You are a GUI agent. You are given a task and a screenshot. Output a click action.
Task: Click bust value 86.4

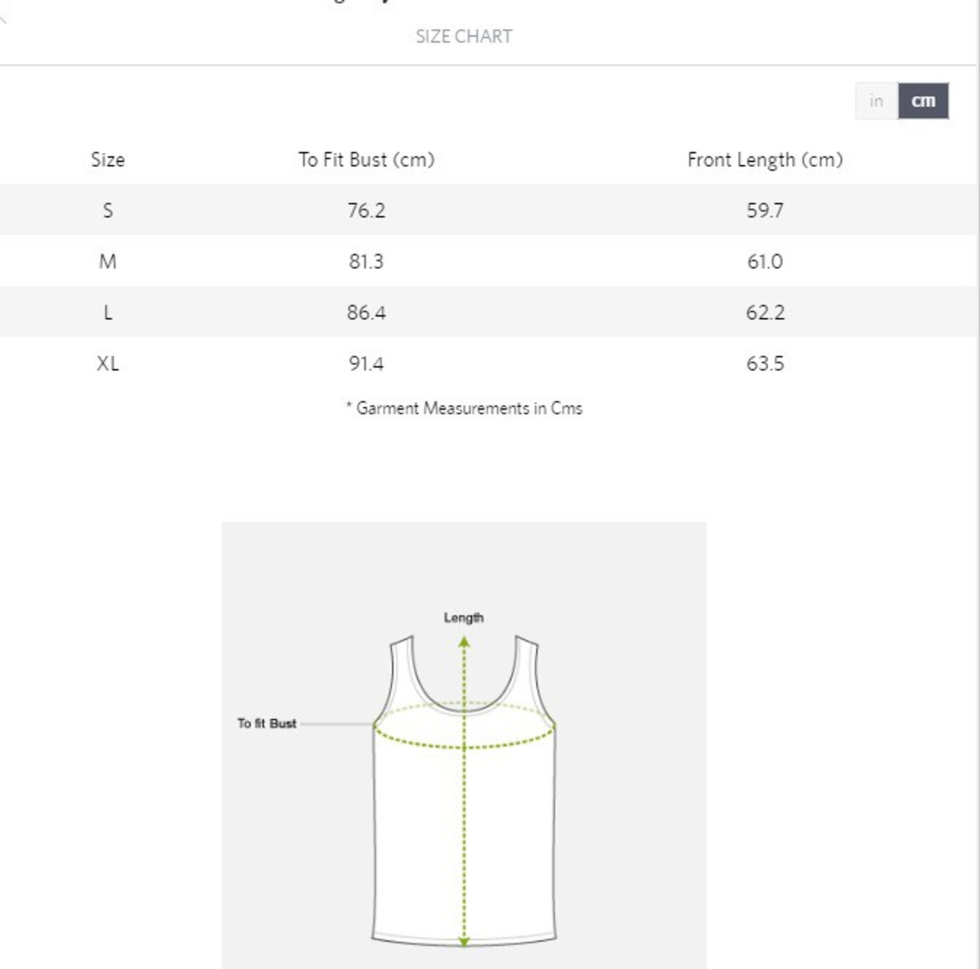[x=367, y=313]
